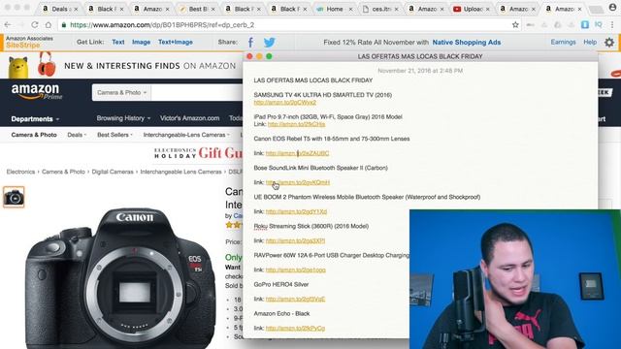This screenshot has width=621, height=349.
Task: Click the Notes title 'LAS OFERTAS MAS LOCAS BLACK FRIDAY' line
Action: 312,80
